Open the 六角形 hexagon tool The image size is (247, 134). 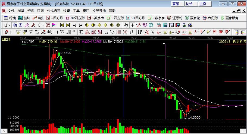(210, 18)
